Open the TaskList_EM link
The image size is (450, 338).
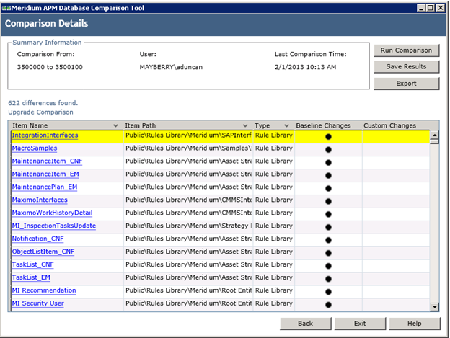click(x=31, y=277)
